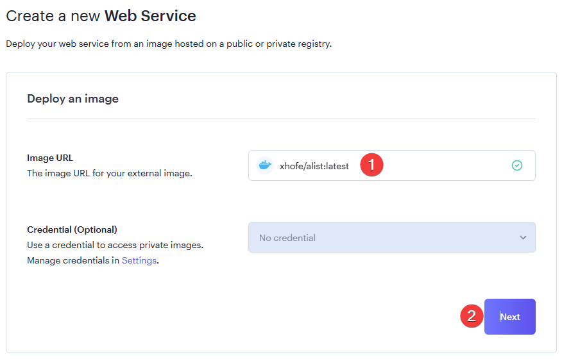Image resolution: width=562 pixels, height=359 pixels.
Task: Click the Create a new Web Service heading
Action: coord(101,15)
